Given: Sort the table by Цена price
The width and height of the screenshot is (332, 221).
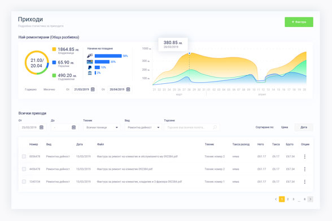Looking at the screenshot, I should [x=285, y=127].
